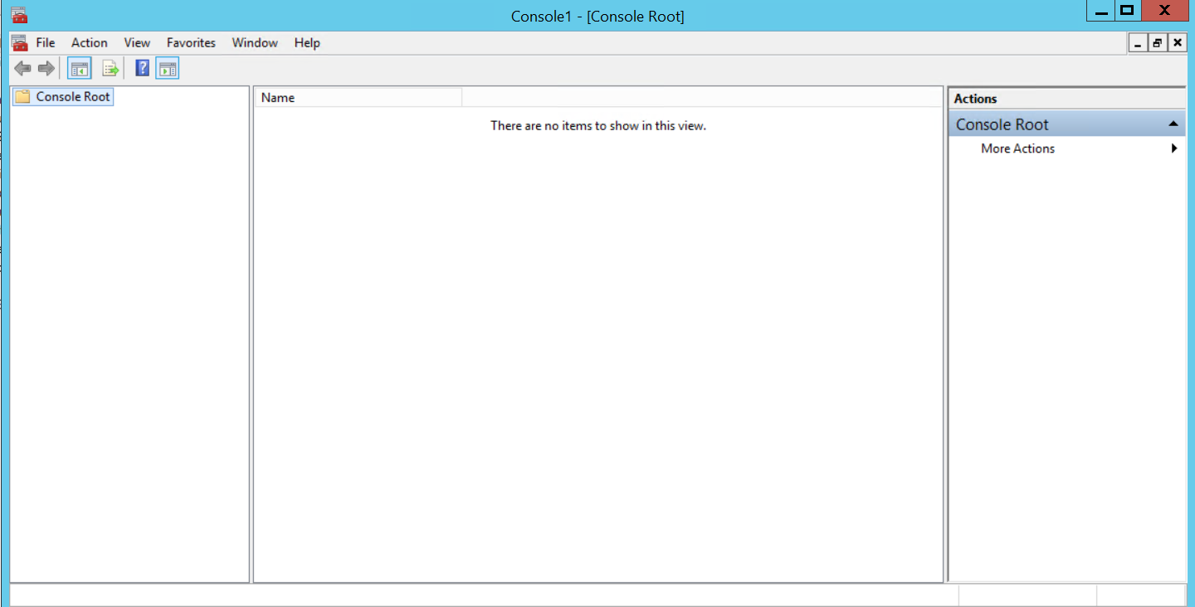Open the Window menu

pos(255,42)
